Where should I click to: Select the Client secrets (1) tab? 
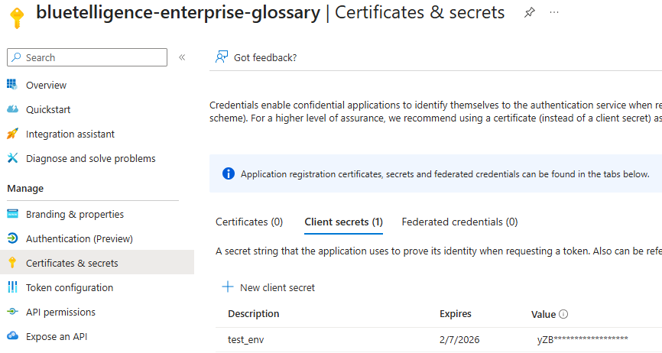click(x=344, y=222)
